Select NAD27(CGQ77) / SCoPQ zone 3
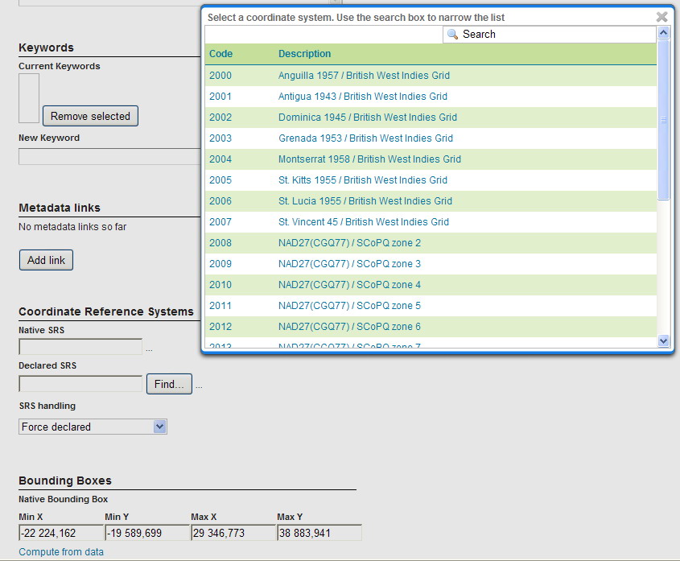The image size is (680, 561). [x=349, y=263]
